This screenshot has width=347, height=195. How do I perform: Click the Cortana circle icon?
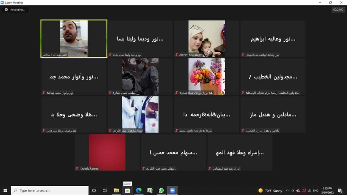pos(94,191)
